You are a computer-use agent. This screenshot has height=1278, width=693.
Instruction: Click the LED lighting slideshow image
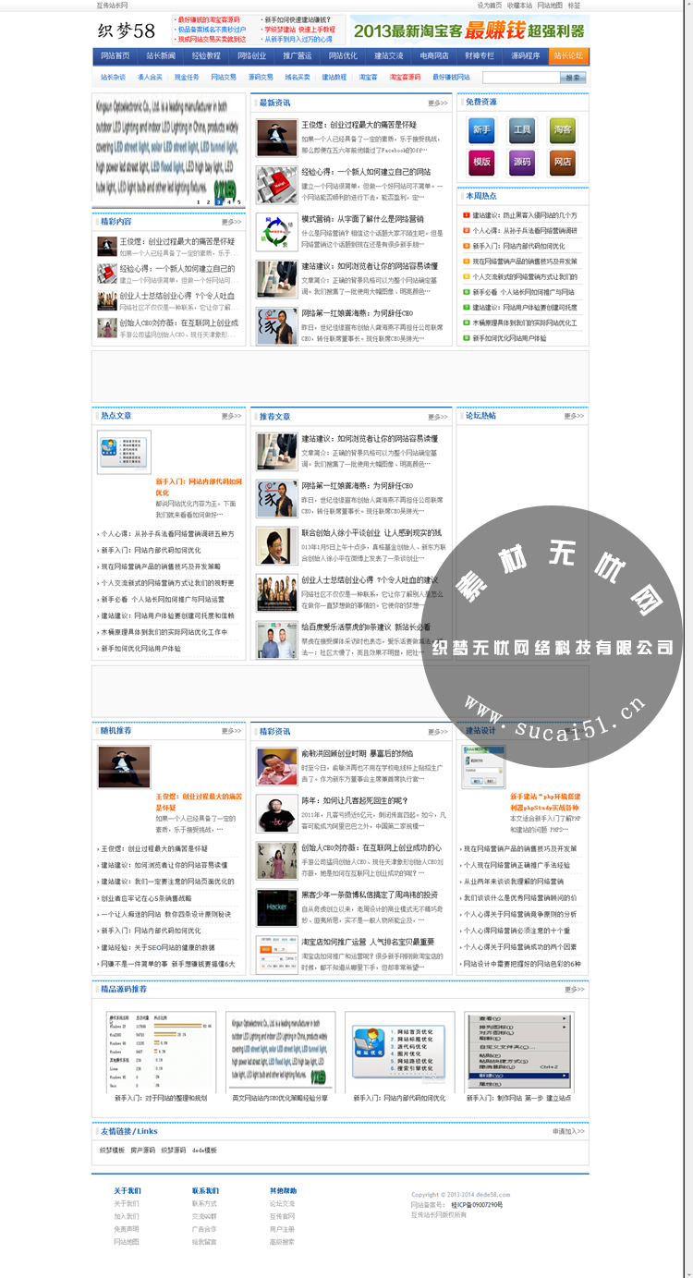click(x=168, y=150)
